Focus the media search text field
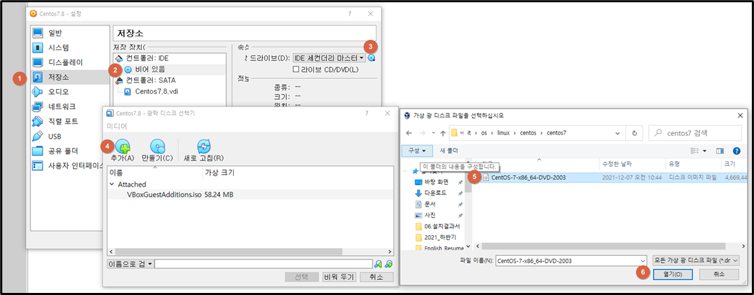The image size is (754, 295). pyautogui.click(x=263, y=264)
